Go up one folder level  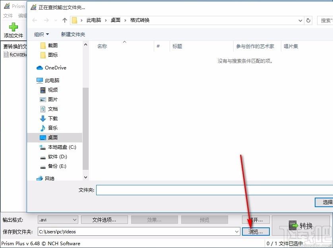[65, 20]
